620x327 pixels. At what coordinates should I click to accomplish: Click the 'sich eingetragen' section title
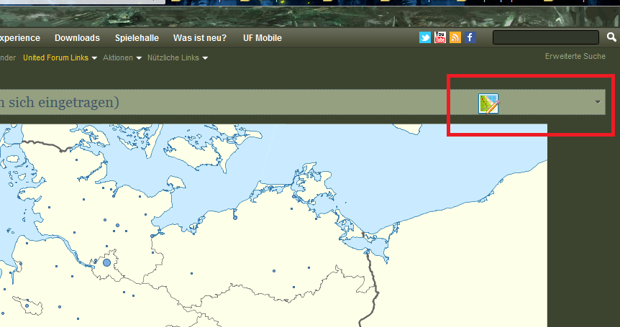click(61, 102)
